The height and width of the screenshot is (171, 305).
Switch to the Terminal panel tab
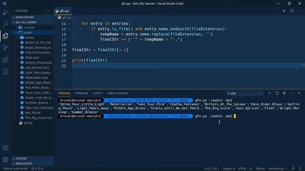coord(64,93)
